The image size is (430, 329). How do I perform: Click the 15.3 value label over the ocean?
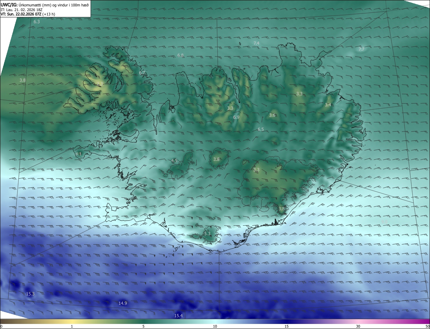point(30,294)
